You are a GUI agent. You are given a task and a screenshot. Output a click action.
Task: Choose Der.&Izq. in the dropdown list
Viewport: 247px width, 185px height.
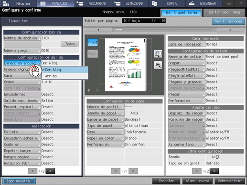point(65,70)
